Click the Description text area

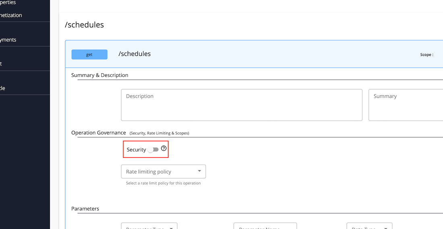tap(241, 105)
